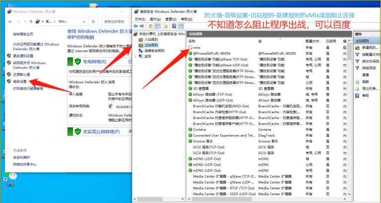This screenshot has width=381, height=203.
Task: Click the refresh button beside the control panel address bar
Action: (93, 22)
